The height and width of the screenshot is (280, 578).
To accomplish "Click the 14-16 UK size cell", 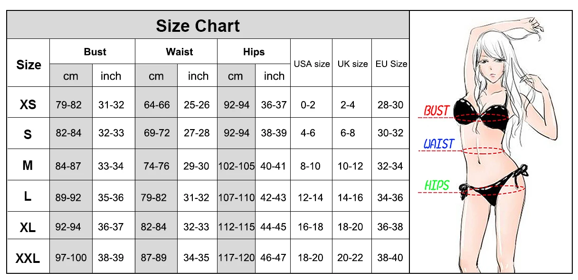I will 350,197.
